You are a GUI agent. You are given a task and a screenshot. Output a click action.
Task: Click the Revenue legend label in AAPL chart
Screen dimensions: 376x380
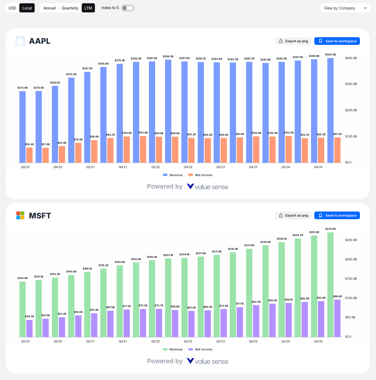point(176,175)
